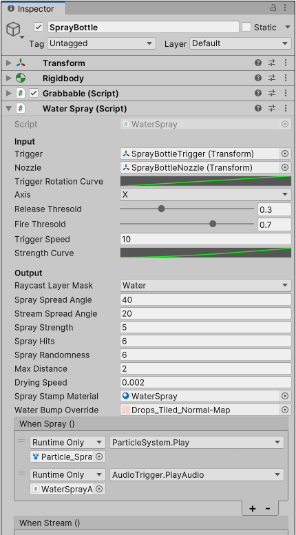Image resolution: width=296 pixels, height=535 pixels.
Task: Click the object picker next to the Trigger field
Action: [x=285, y=154]
